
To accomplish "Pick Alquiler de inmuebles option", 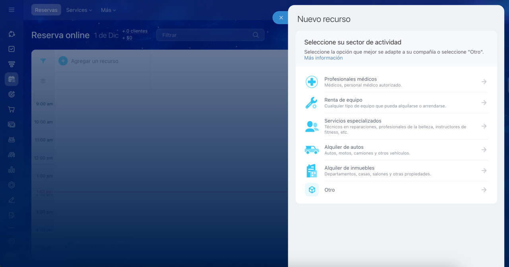I will [x=349, y=171].
